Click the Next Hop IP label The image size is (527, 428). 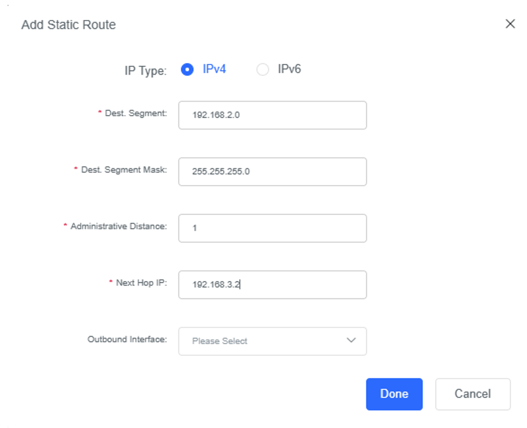click(141, 283)
